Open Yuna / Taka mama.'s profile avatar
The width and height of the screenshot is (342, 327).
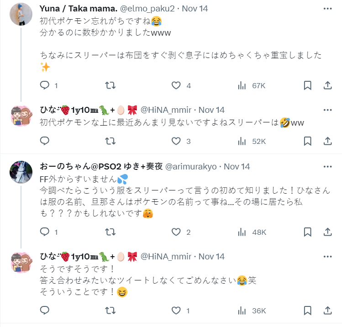21,14
